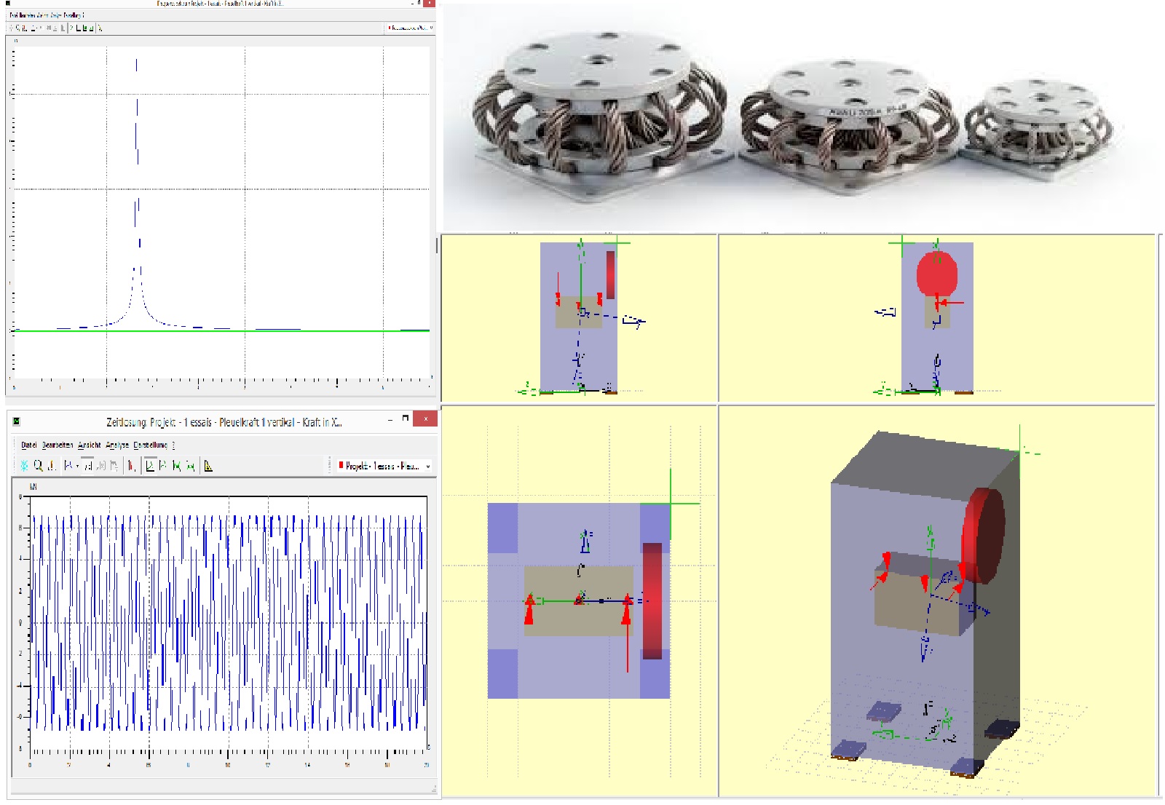1165x805 pixels.
Task: Click the magnifier zoom icon in Zeitlösung toolbar
Action: (x=38, y=466)
